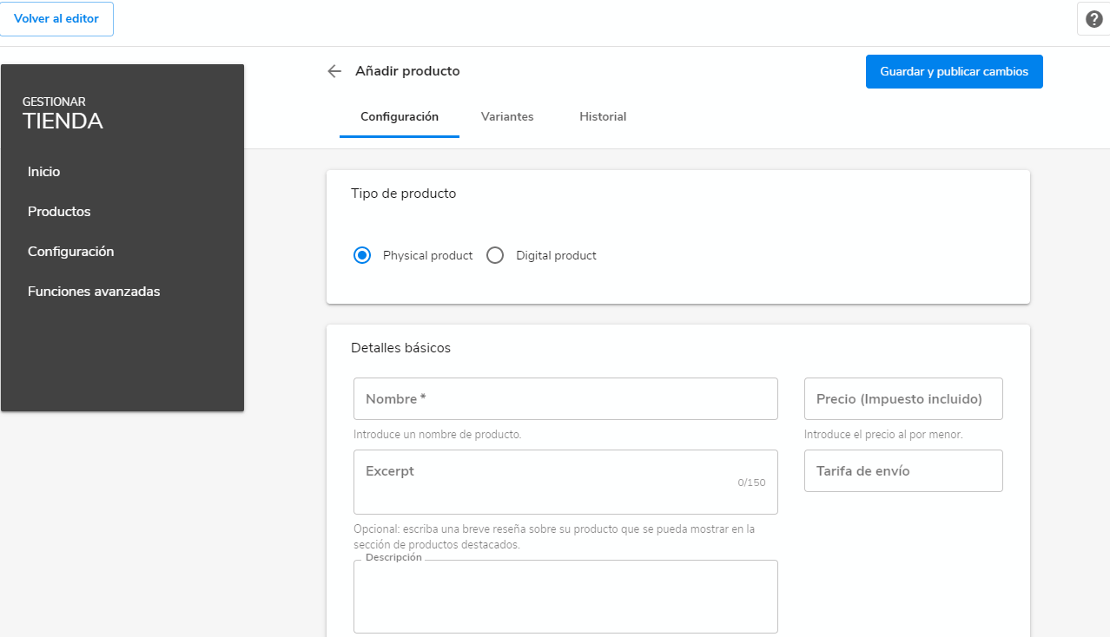Select the Configuración tab under Añadir producto
The height and width of the screenshot is (637, 1110).
[400, 116]
